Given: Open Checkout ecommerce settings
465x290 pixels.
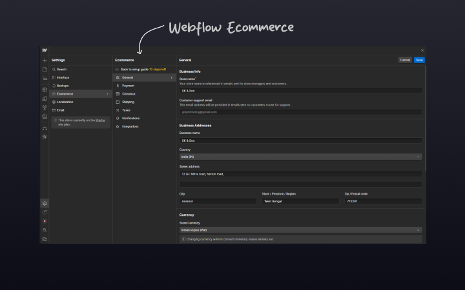Looking at the screenshot, I should point(145,94).
